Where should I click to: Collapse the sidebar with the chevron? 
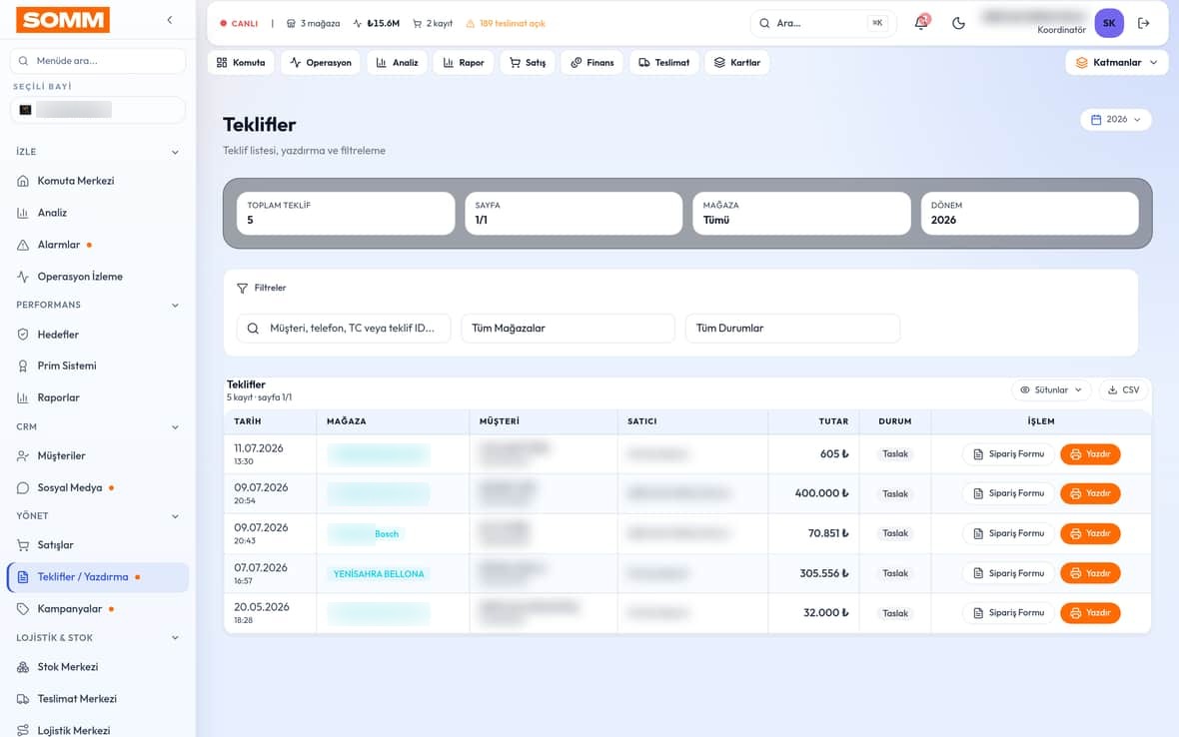click(x=169, y=20)
